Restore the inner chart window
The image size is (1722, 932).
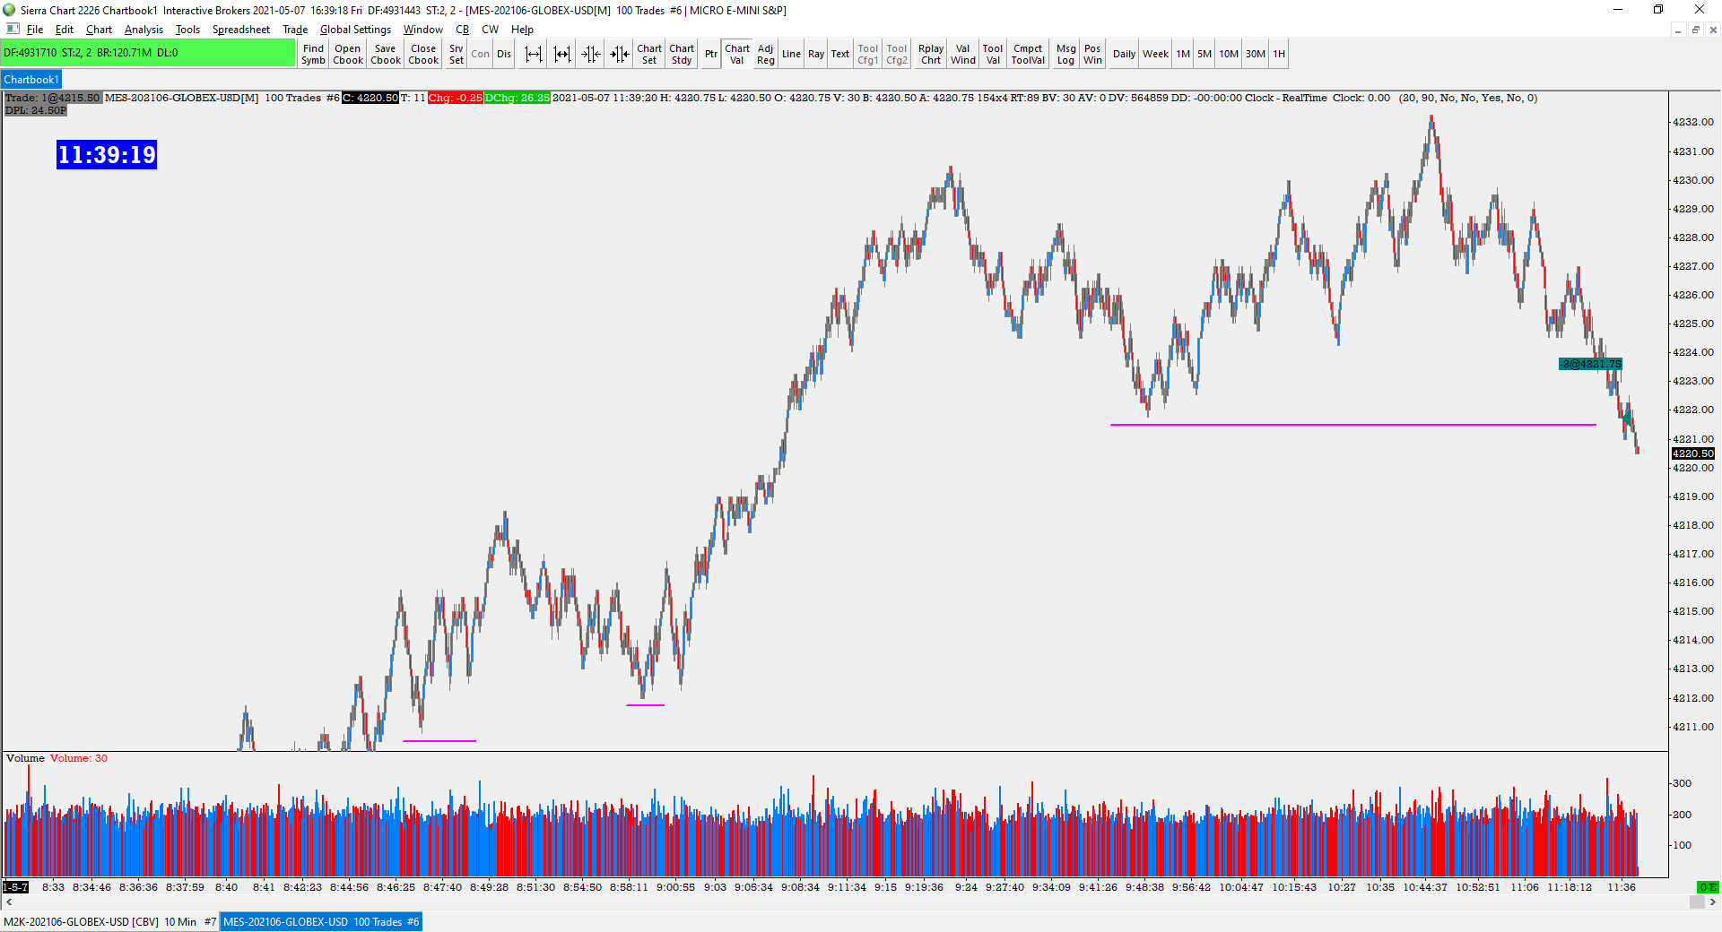point(1696,30)
